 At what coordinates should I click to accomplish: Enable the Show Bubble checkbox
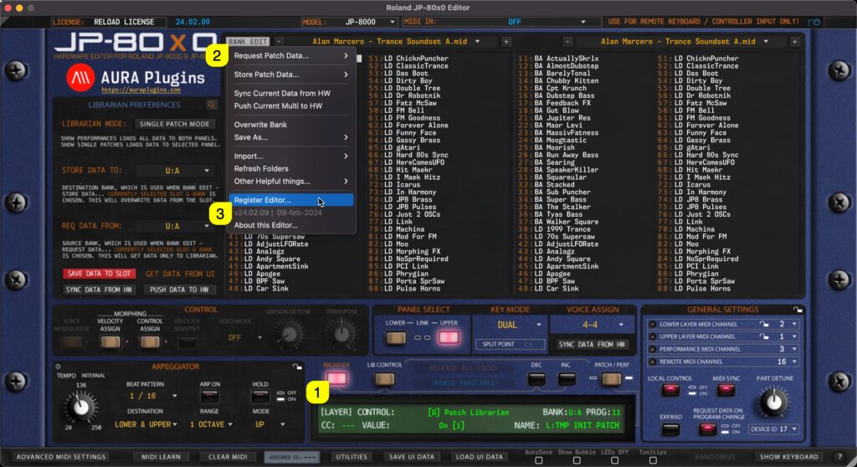(x=577, y=460)
